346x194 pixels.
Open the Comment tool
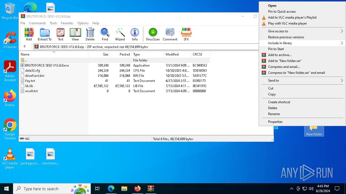point(170,34)
